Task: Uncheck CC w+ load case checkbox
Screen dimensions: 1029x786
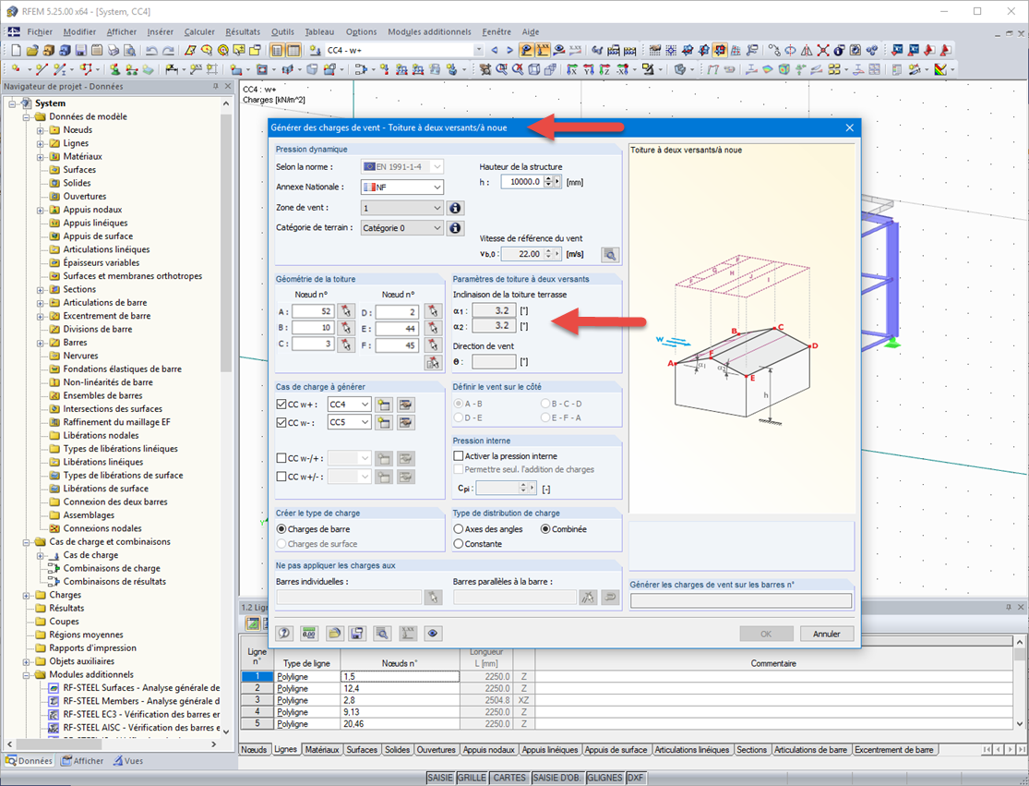Action: [x=281, y=405]
